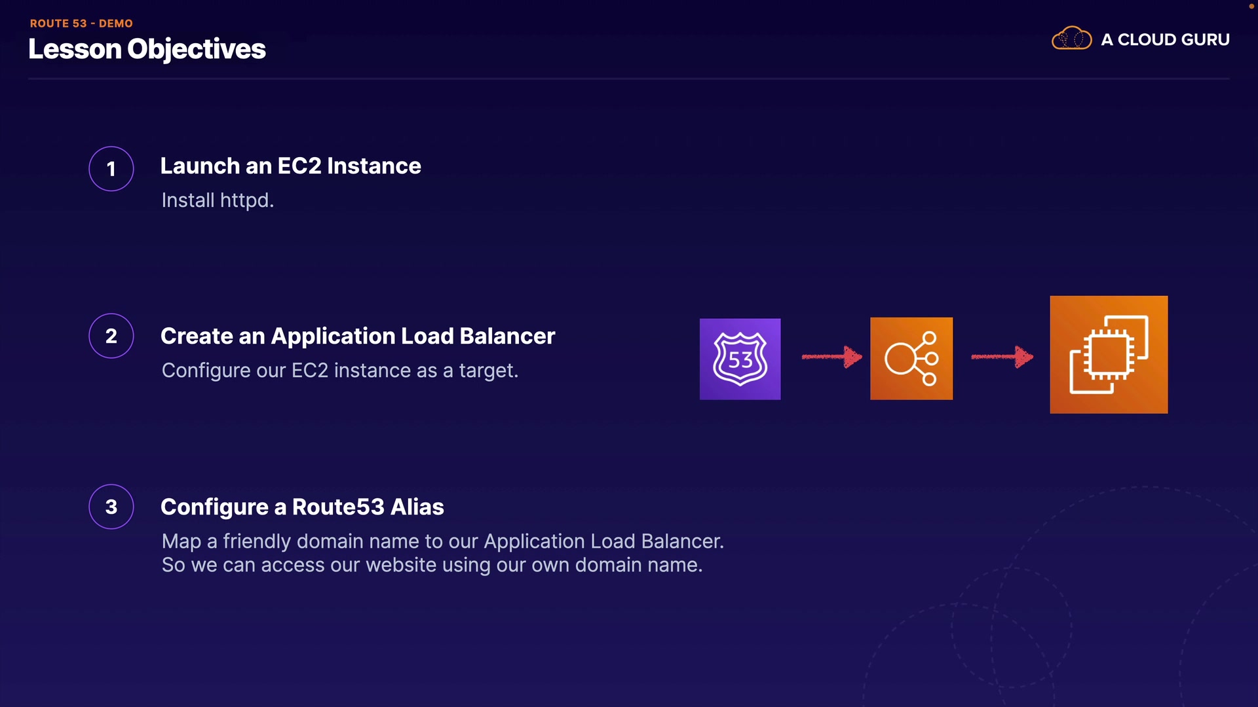Click the small orange dot top-right corner
The width and height of the screenshot is (1258, 707).
pos(1251,6)
